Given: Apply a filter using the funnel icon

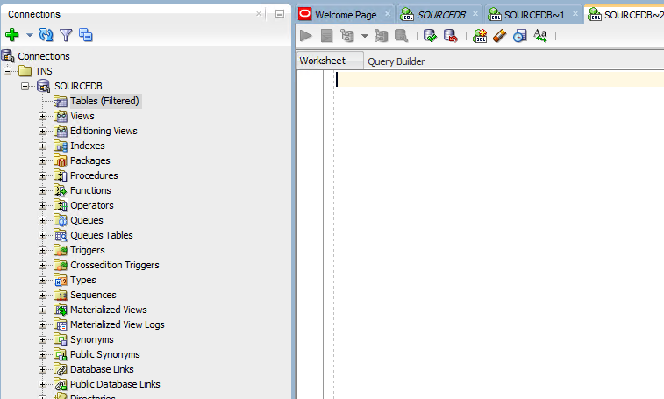Looking at the screenshot, I should coord(66,35).
